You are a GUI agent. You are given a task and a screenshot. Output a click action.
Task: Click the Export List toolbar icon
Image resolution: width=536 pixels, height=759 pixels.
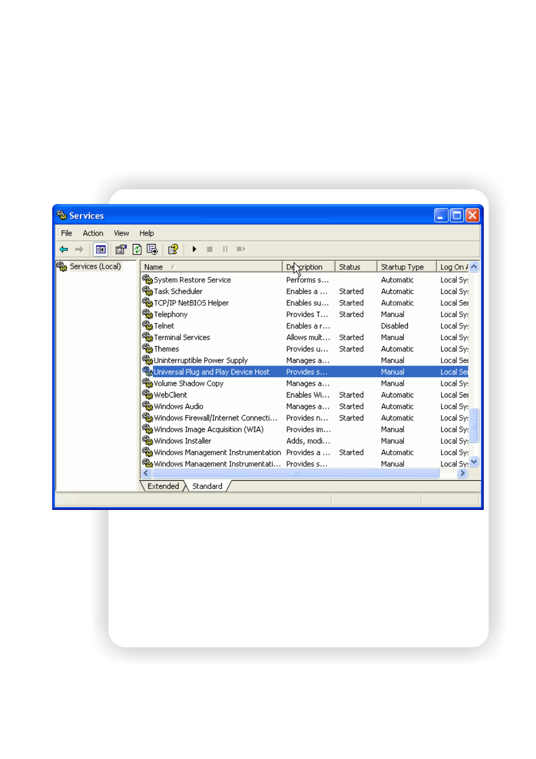click(152, 249)
